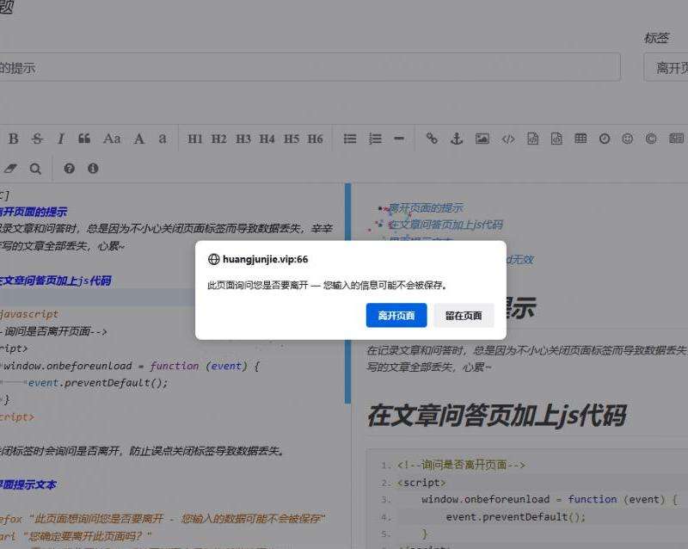Open the search tool in the editor
This screenshot has height=549, width=688.
point(35,169)
